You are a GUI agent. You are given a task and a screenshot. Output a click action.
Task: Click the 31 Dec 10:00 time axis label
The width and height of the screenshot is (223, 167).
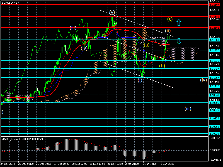(115, 164)
